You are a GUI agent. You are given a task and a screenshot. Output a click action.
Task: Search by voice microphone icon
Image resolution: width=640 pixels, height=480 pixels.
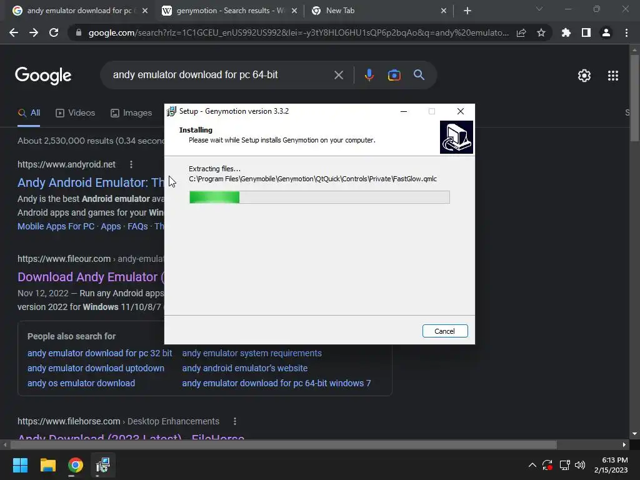pos(369,75)
